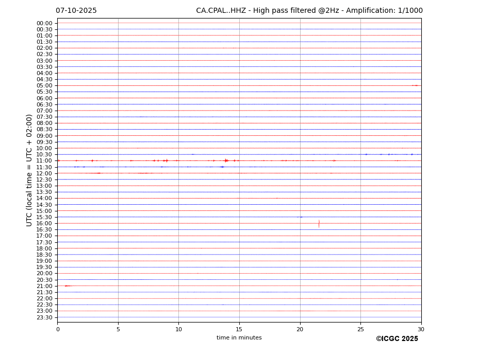The height and width of the screenshot is (358, 478).
Task: Click the UTC local time y-axis label
Action: tap(30, 170)
